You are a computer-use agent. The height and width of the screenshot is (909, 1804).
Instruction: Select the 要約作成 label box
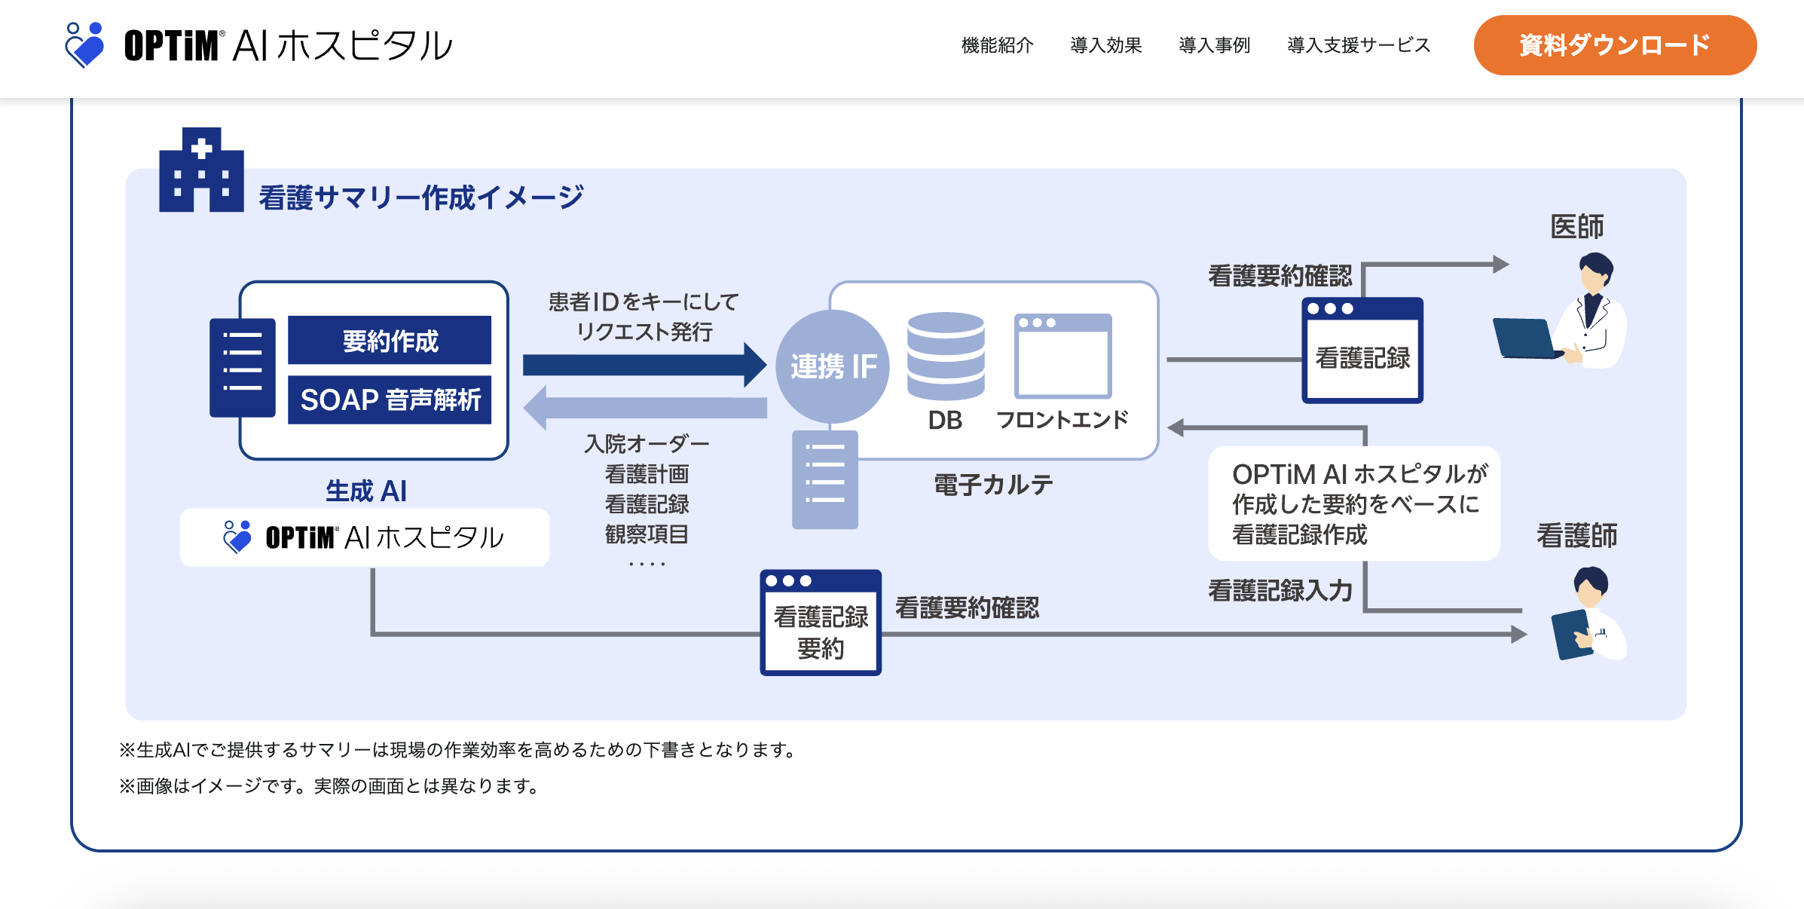tap(390, 341)
